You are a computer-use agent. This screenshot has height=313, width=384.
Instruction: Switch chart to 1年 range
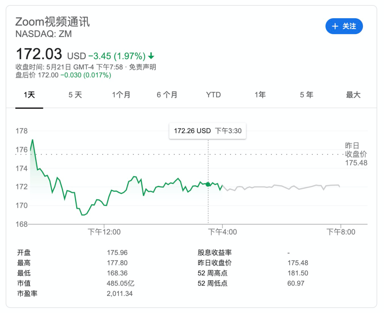(x=260, y=95)
